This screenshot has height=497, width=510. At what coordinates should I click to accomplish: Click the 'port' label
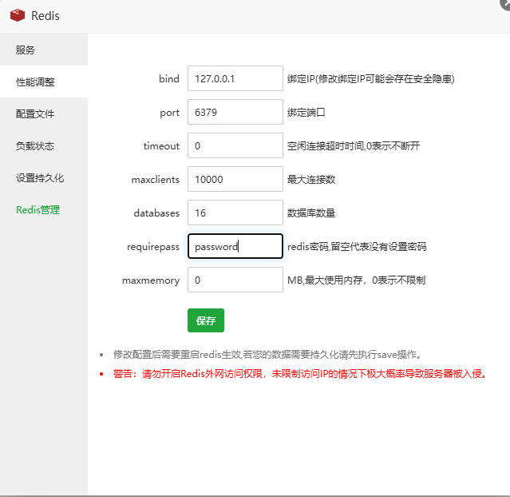click(x=169, y=113)
